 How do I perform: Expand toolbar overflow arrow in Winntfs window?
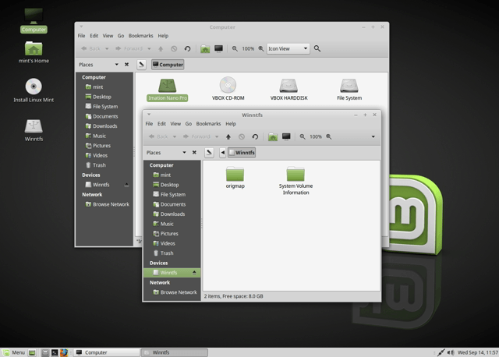pos(373,137)
